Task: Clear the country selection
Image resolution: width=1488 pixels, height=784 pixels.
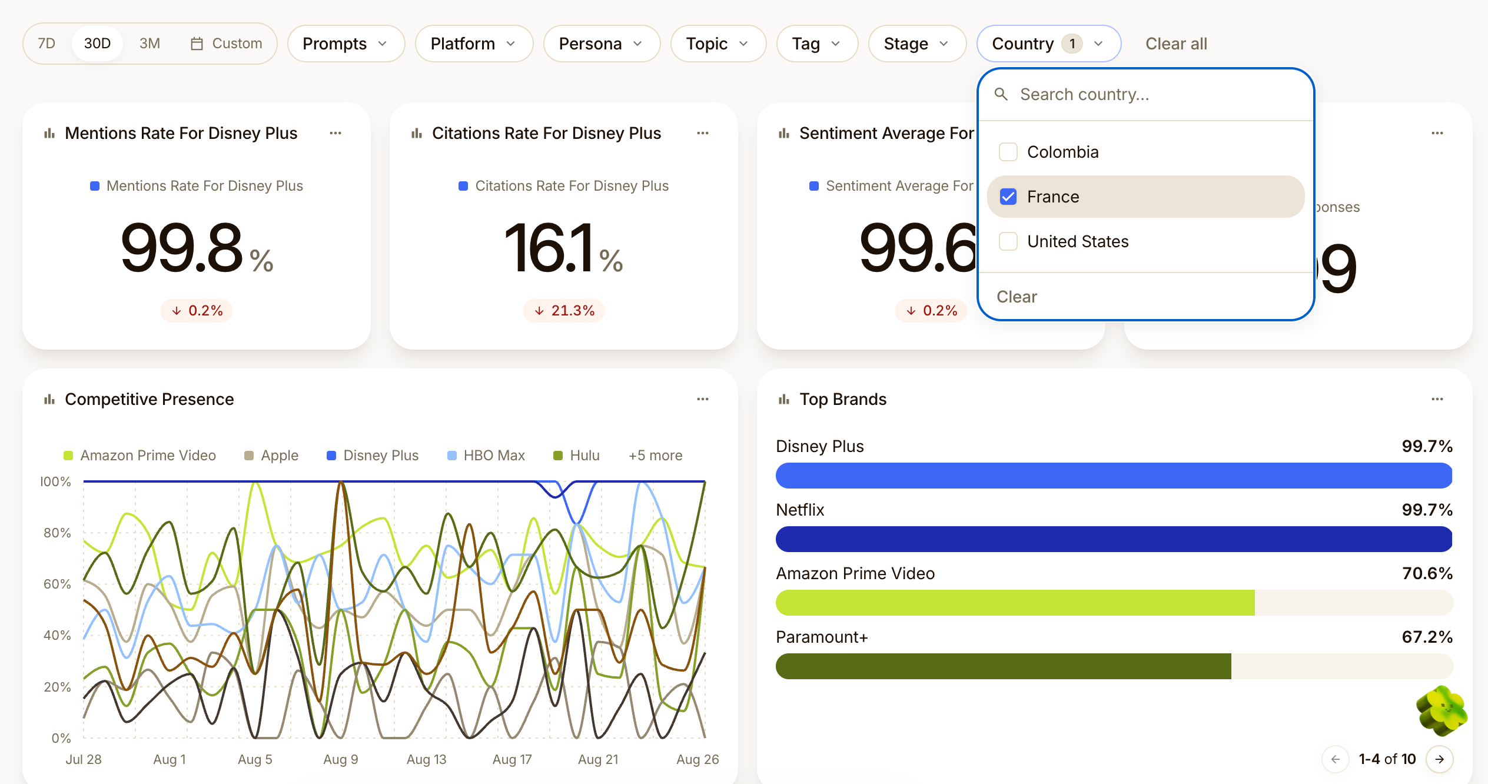Action: coord(1017,297)
